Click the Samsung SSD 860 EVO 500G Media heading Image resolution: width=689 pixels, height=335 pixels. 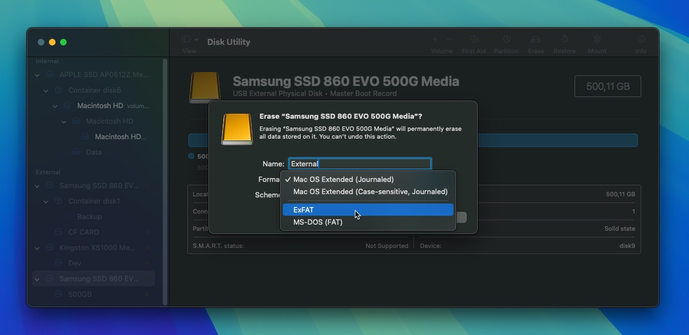coord(346,82)
